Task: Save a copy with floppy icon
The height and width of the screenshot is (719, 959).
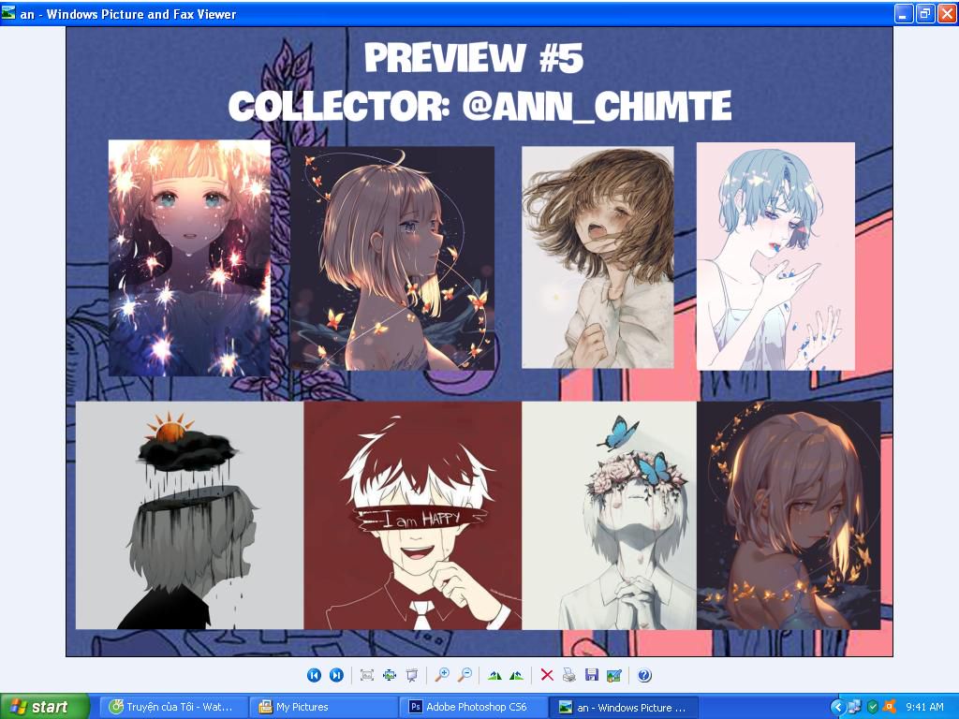Action: pos(592,675)
